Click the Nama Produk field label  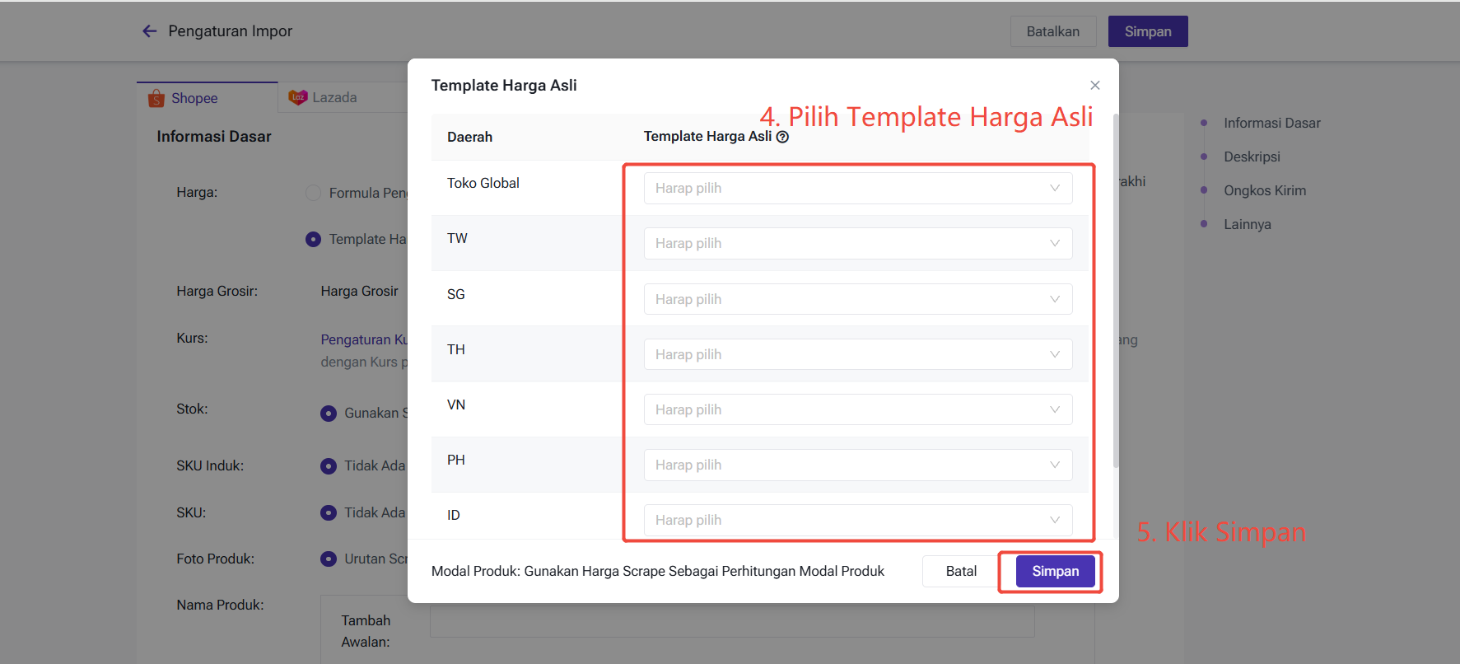(220, 605)
